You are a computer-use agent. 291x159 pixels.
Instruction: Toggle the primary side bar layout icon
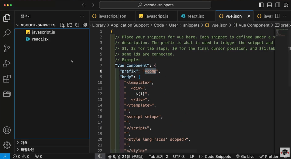[261, 5]
